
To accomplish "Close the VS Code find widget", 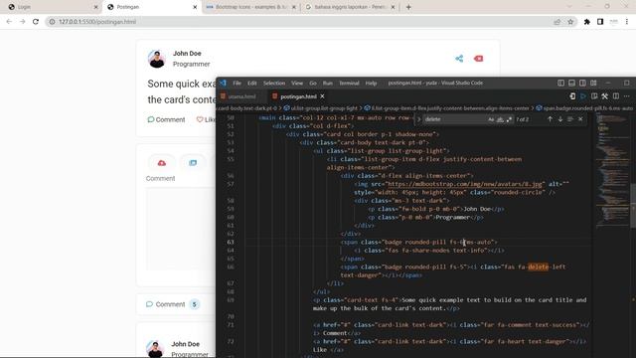I will point(580,119).
